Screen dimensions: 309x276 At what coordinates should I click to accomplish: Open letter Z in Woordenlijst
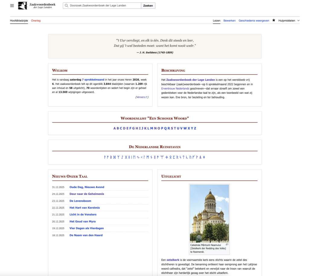(x=195, y=128)
